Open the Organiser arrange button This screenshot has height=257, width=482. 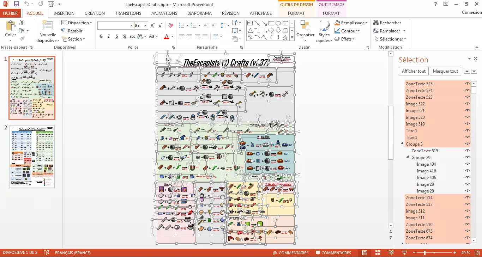(305, 31)
